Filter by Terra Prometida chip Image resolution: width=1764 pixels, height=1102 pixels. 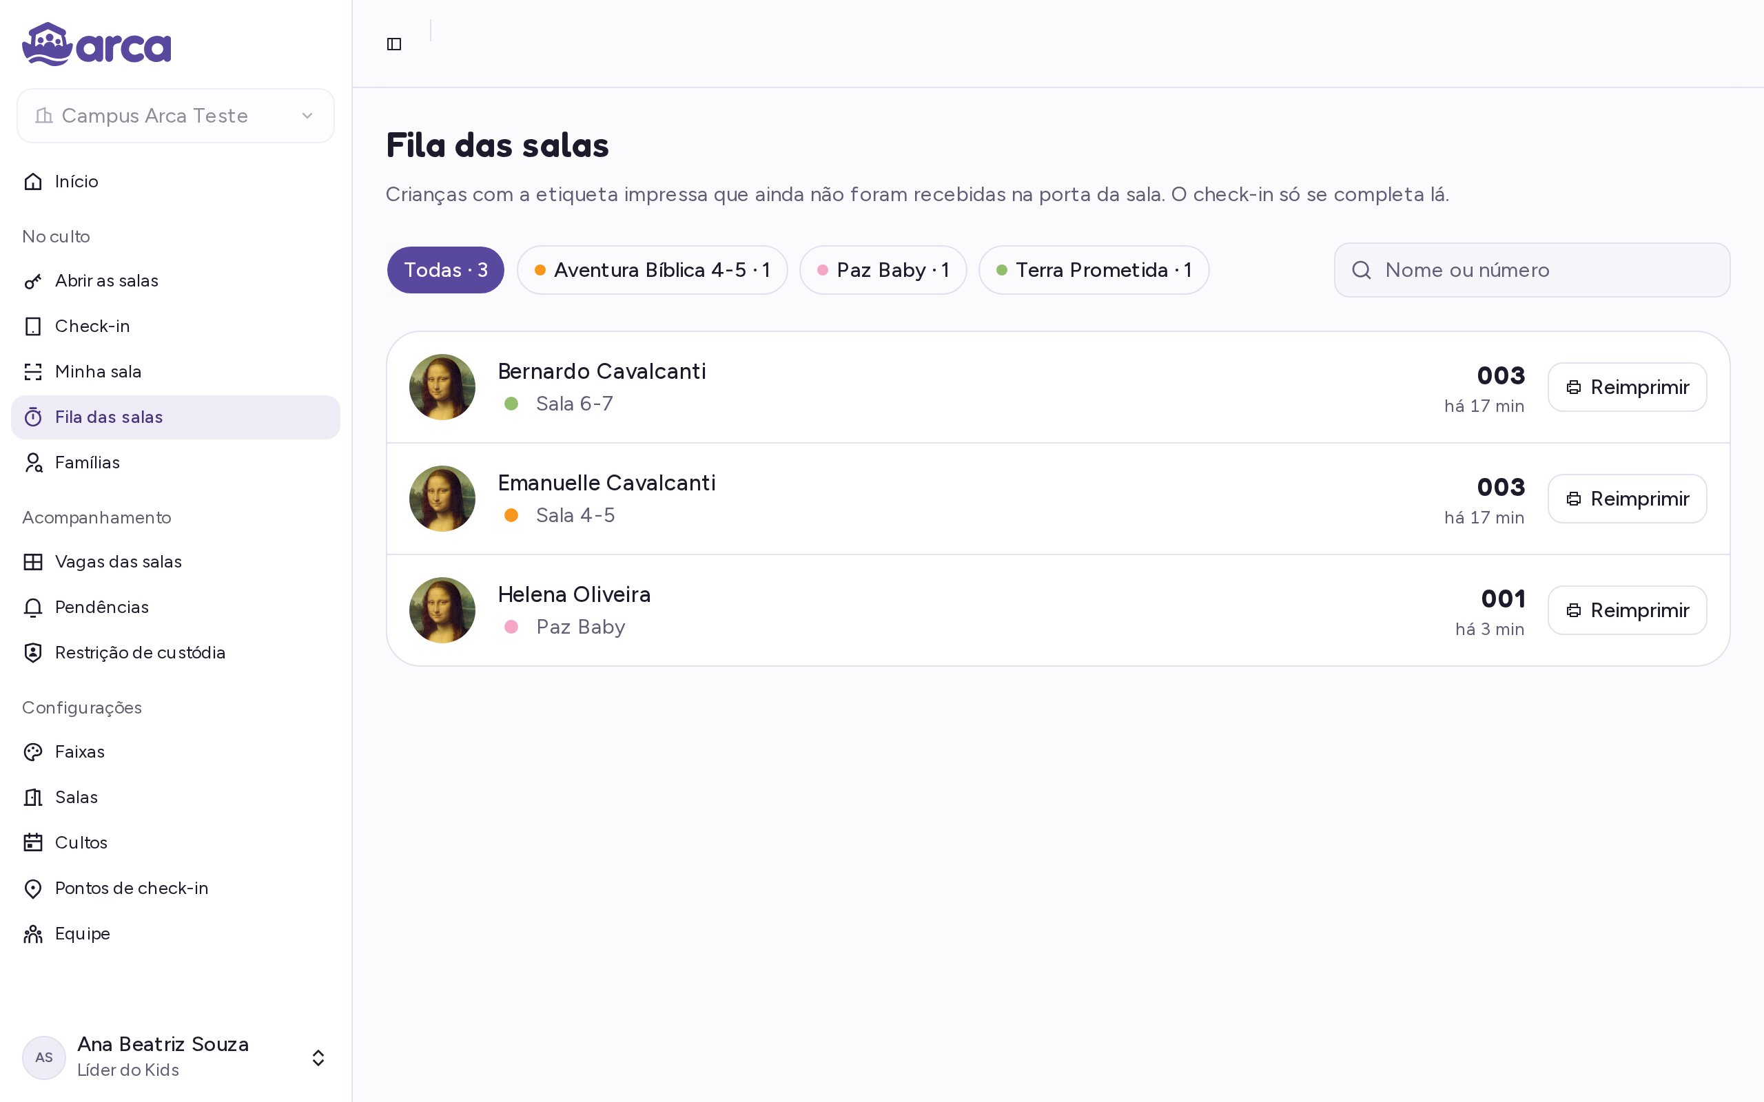click(1094, 271)
